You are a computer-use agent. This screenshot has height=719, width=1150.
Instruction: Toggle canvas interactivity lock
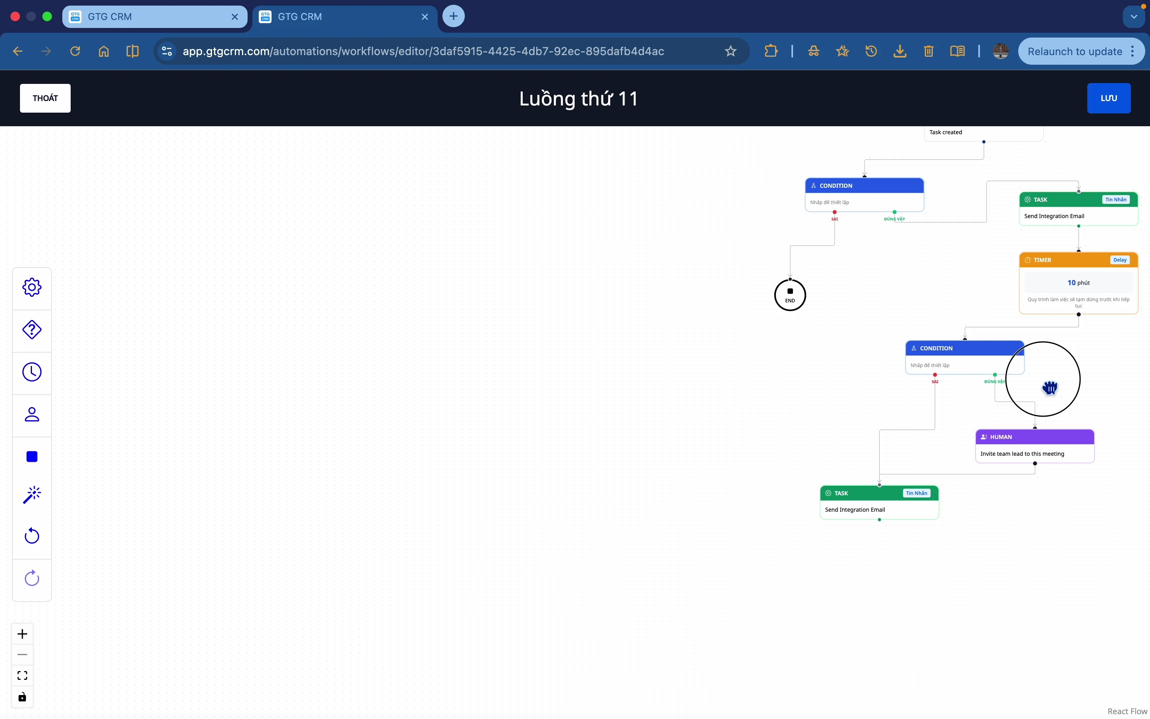22,697
